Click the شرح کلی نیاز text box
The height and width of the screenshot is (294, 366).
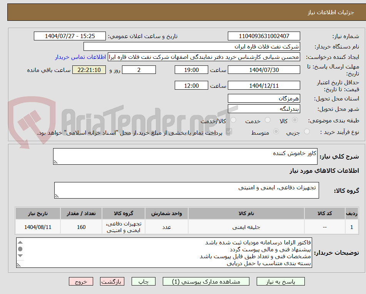185,155
